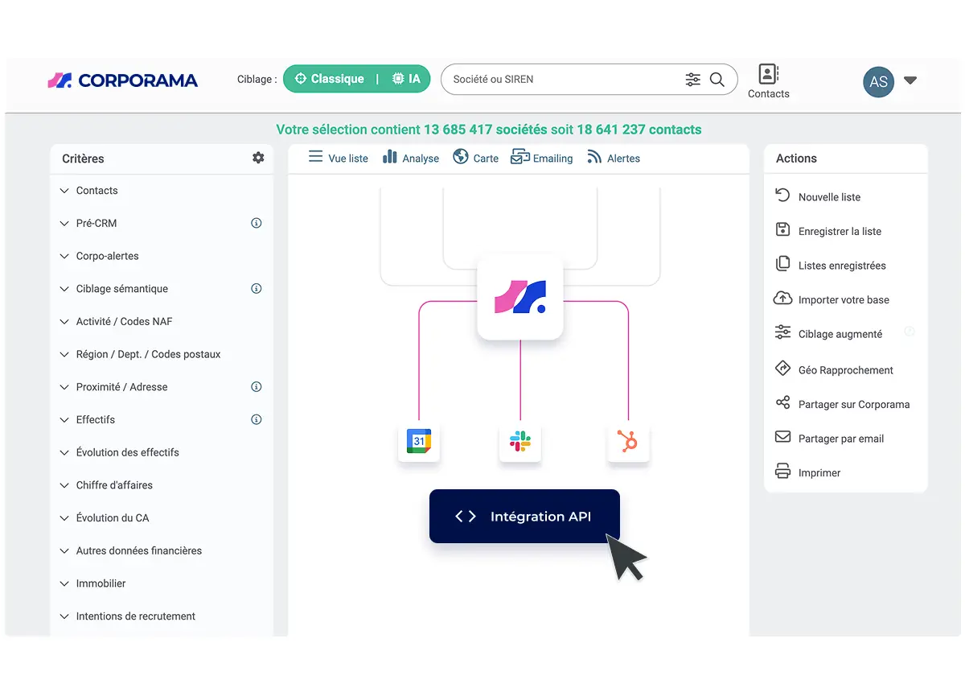Click the Google Calendar integration icon
The height and width of the screenshot is (684, 965).
(419, 441)
